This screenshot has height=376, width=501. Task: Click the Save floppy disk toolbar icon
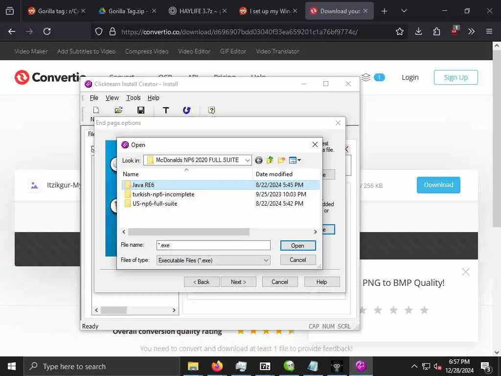point(140,110)
